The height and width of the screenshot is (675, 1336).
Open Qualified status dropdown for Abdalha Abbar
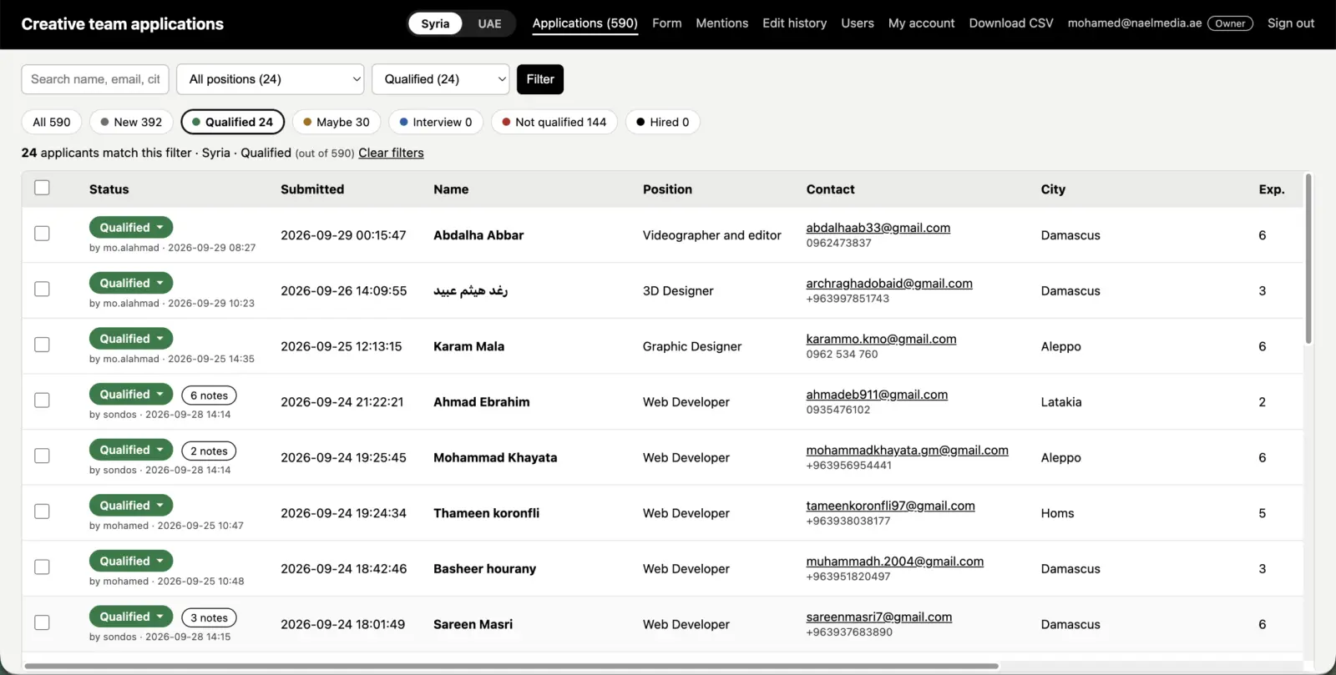[131, 227]
